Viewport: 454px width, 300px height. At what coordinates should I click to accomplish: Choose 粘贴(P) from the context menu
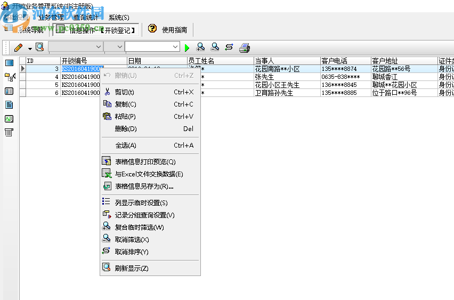(x=150, y=116)
